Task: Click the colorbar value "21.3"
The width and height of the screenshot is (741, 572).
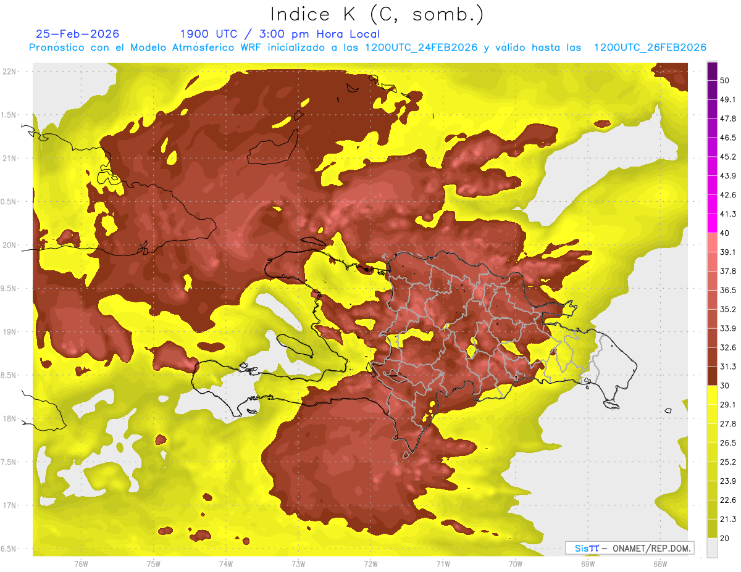Action: [x=728, y=519]
